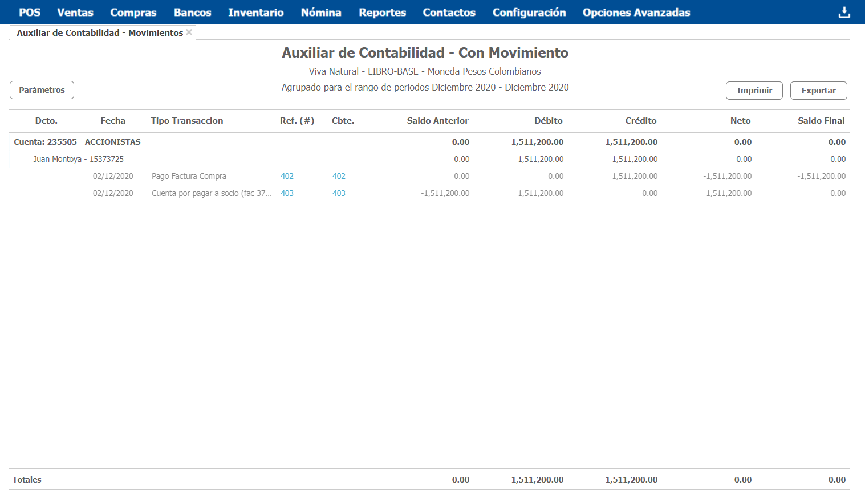
Task: Open Opciones Avanzadas menu
Action: coord(636,13)
